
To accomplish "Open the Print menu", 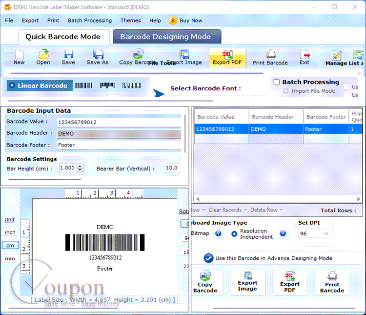I will [53, 21].
